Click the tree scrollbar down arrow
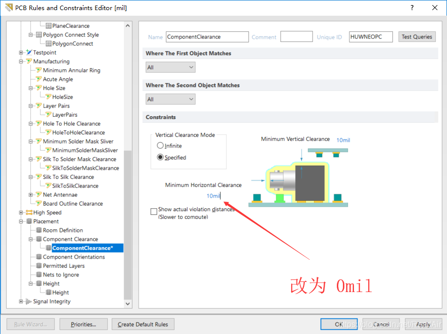The width and height of the screenshot is (447, 334). tap(128, 304)
